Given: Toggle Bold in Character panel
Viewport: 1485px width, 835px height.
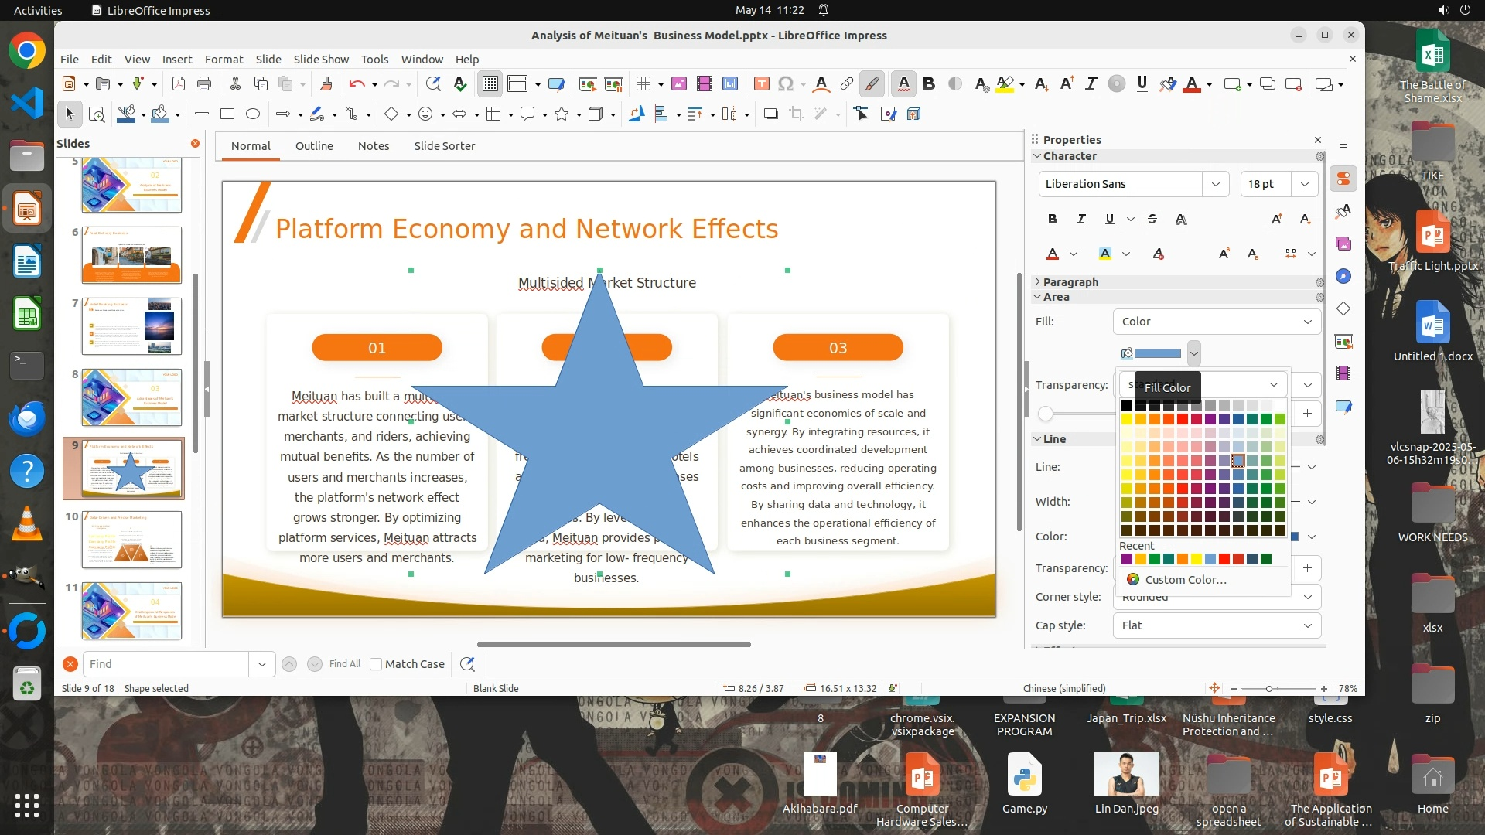Looking at the screenshot, I should pos(1052,219).
